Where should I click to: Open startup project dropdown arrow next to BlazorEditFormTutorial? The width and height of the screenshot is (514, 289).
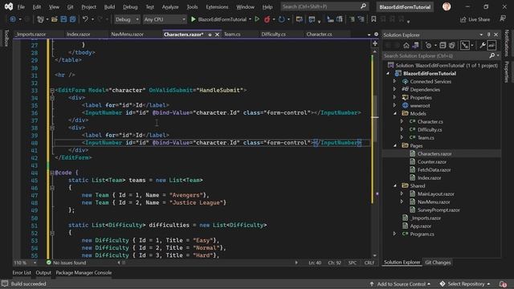pyautogui.click(x=250, y=19)
